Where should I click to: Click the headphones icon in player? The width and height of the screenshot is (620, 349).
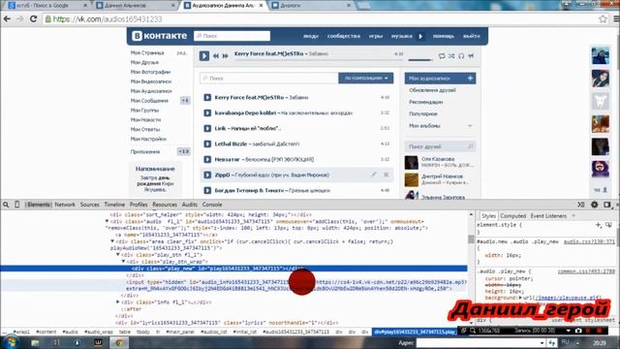461,56
